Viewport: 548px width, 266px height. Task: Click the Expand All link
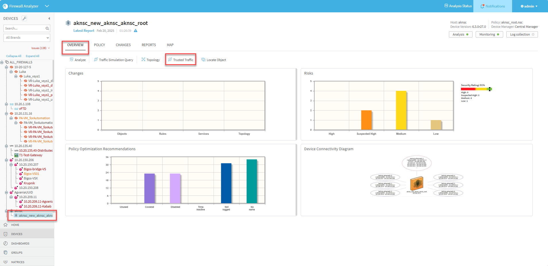coord(32,56)
